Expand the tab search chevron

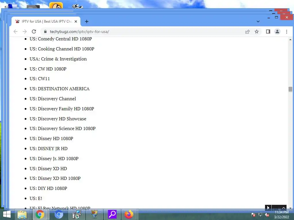258,21
